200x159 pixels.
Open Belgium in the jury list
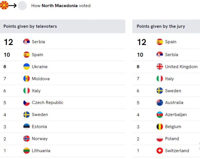(166, 127)
